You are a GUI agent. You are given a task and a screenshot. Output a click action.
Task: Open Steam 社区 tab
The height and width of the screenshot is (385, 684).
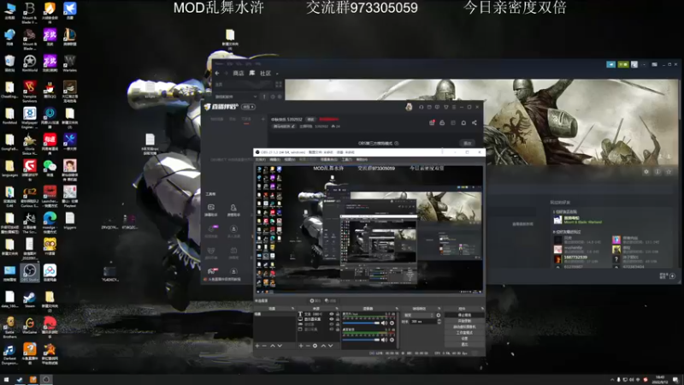(265, 74)
